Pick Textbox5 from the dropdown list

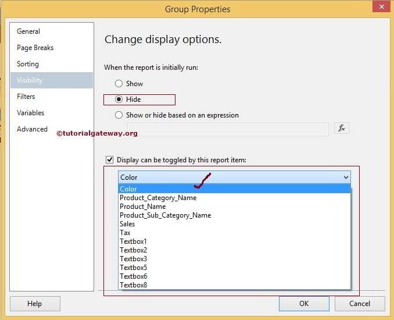(x=234, y=268)
